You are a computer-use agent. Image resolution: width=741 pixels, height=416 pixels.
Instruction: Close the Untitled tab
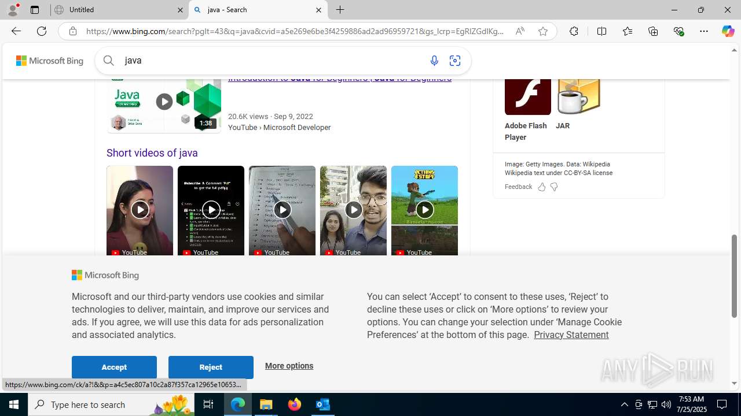click(180, 10)
